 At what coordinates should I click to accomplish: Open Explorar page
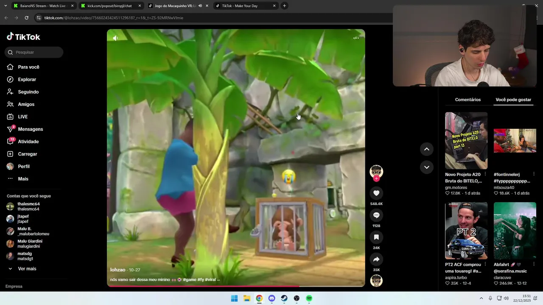tap(22, 80)
